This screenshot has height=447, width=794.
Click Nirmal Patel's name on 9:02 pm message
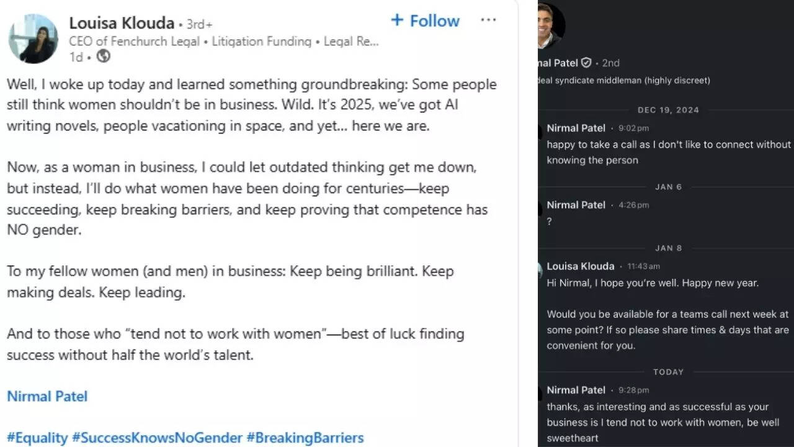tap(576, 128)
